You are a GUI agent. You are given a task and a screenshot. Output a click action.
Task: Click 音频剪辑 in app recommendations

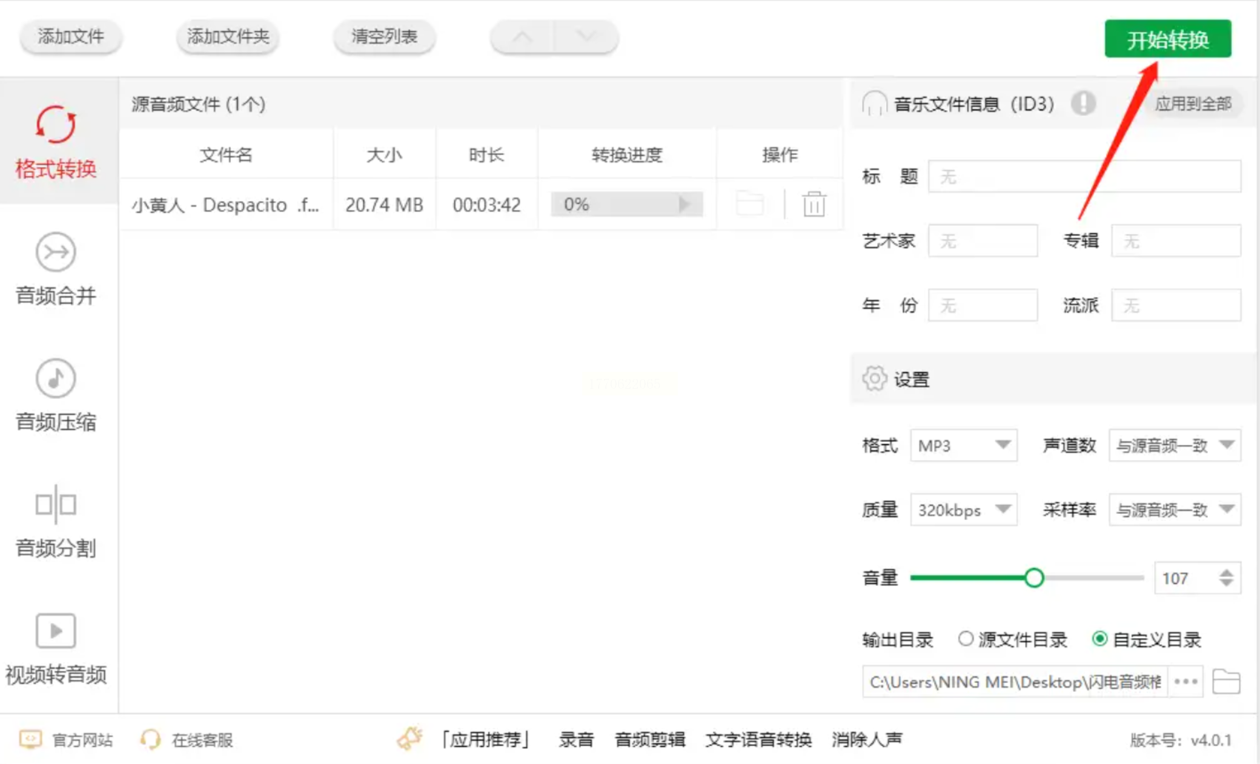(x=649, y=739)
